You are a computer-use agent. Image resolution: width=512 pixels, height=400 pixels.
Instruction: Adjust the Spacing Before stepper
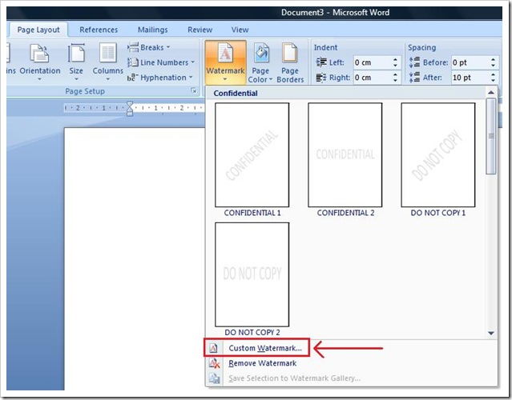(493, 62)
